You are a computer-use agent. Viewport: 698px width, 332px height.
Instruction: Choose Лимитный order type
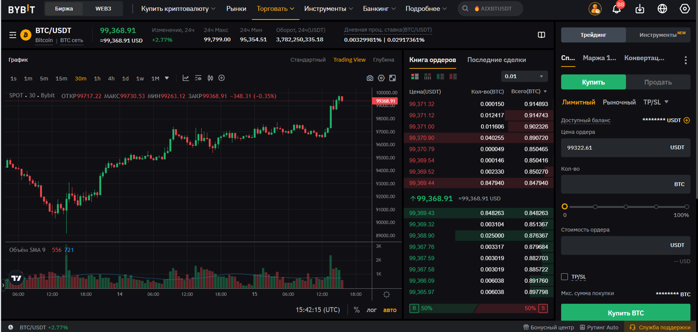tap(578, 102)
